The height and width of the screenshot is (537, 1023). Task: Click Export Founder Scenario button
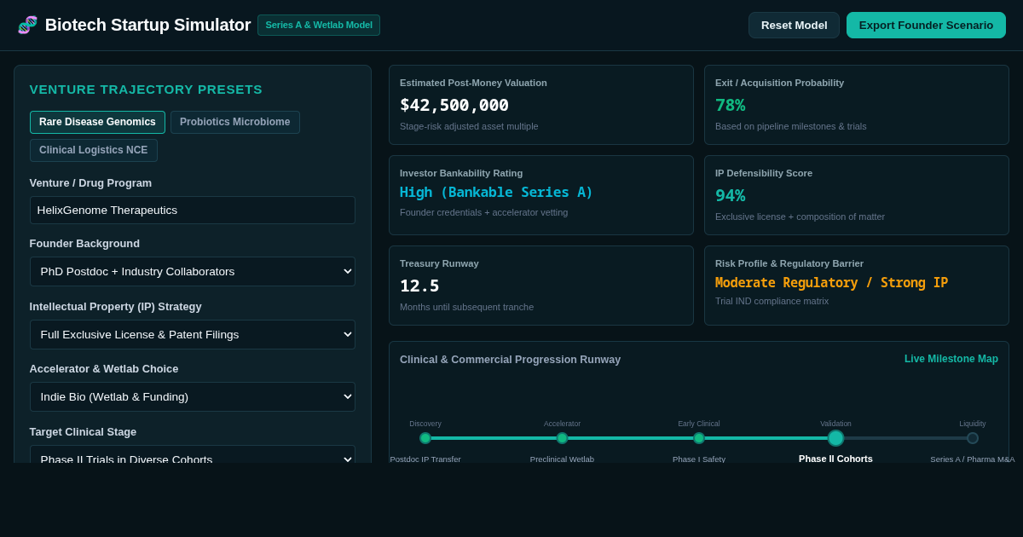coord(926,25)
